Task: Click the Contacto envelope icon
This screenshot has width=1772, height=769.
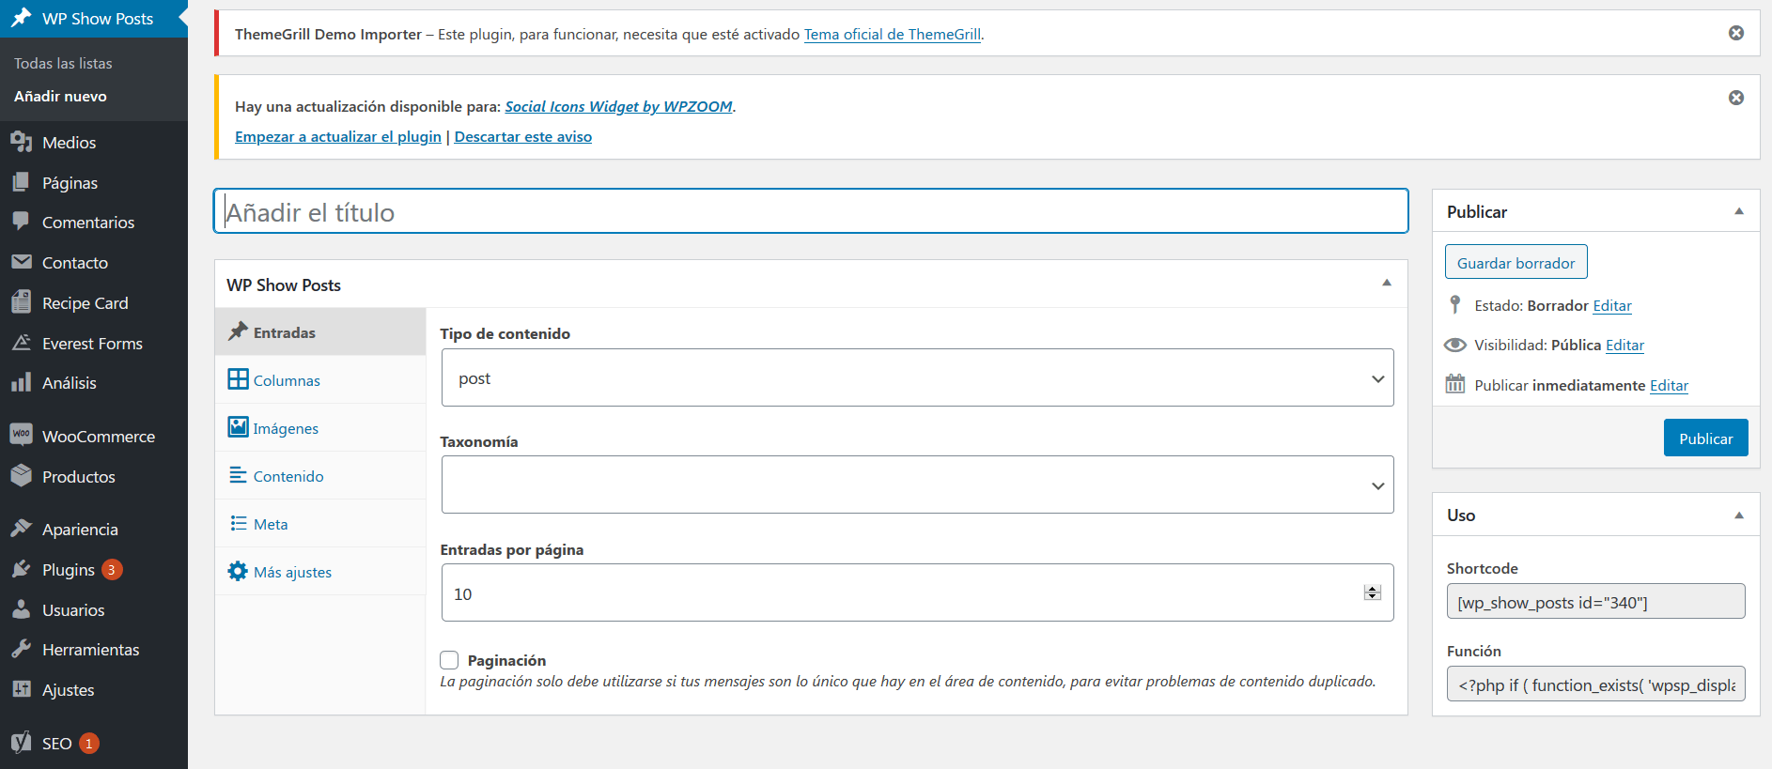Action: (x=21, y=262)
